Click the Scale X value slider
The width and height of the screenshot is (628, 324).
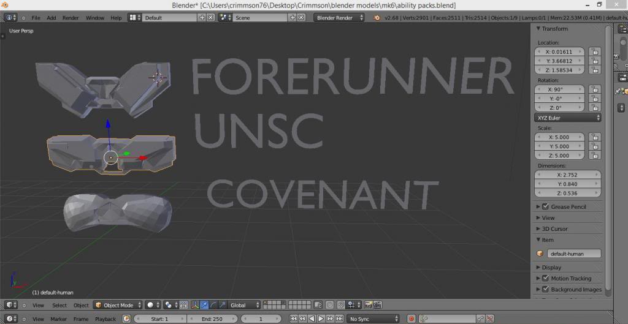click(559, 137)
